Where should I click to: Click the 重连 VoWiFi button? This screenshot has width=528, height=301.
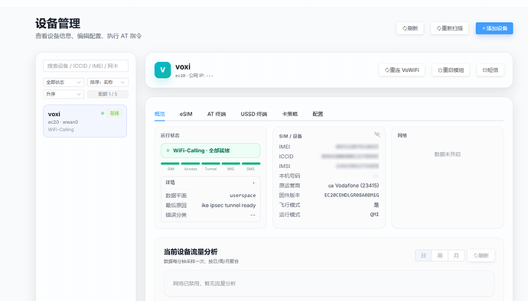tap(402, 70)
